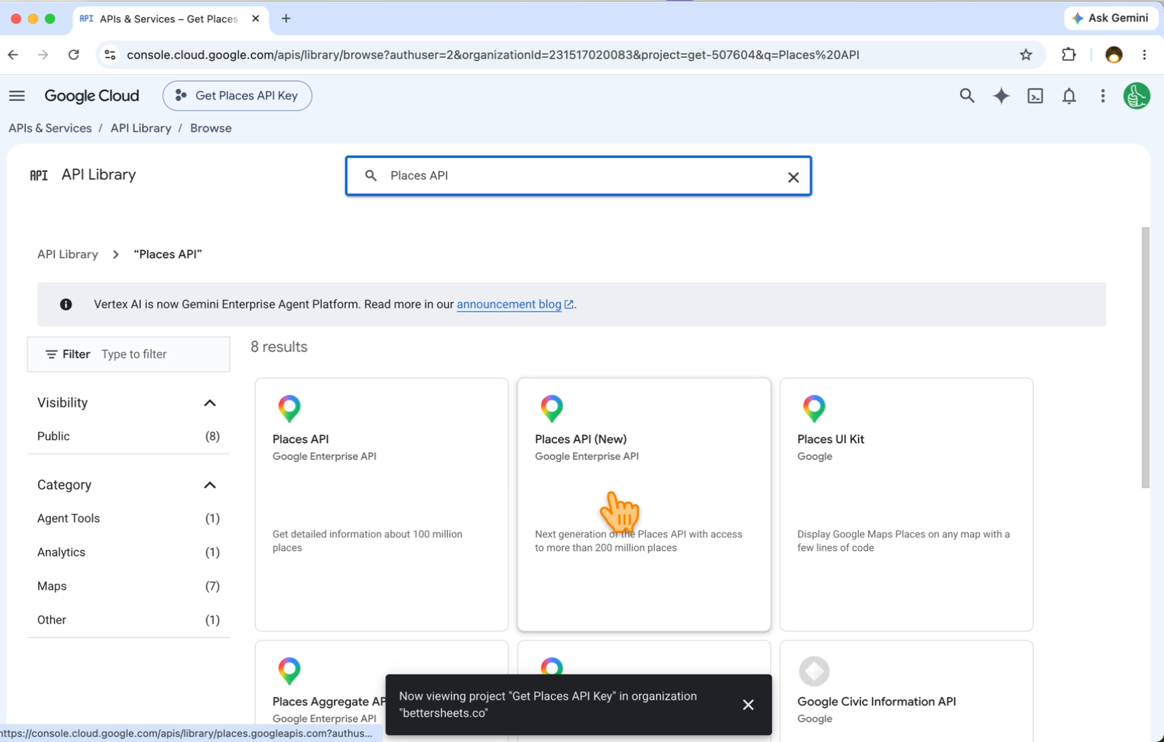This screenshot has height=742, width=1164.
Task: Open the browser extensions puzzle icon
Action: tap(1069, 55)
